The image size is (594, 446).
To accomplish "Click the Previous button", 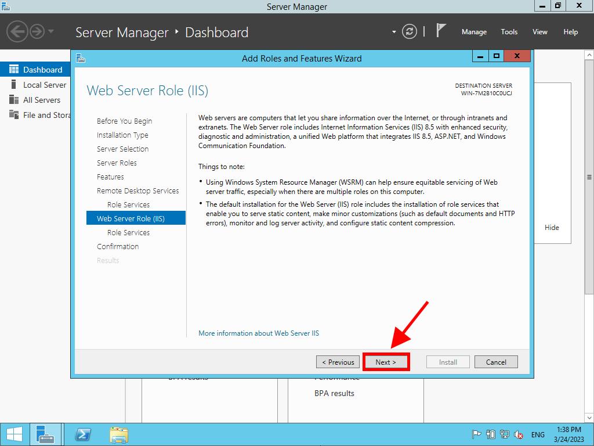I will 338,362.
